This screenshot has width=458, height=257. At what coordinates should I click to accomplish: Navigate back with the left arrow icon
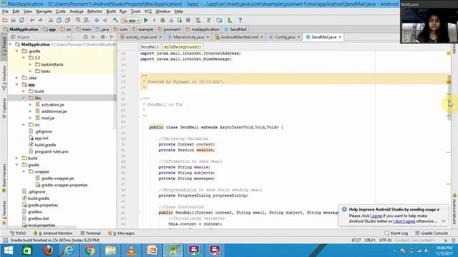[97, 20]
